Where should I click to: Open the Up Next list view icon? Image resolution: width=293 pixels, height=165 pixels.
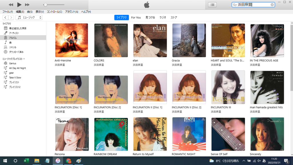[x=212, y=5]
